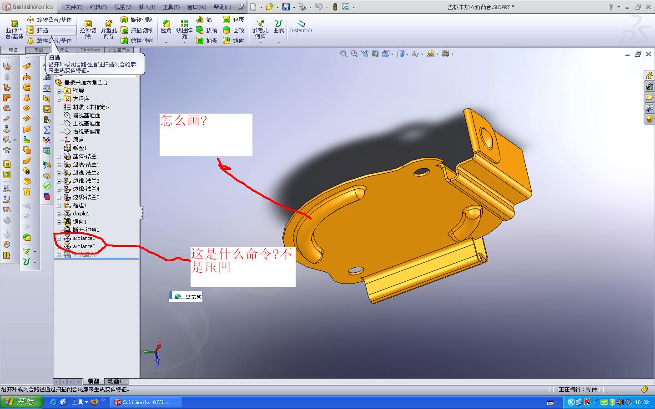Click the Curves (曲线) tool
The image size is (655, 409).
coord(279,27)
